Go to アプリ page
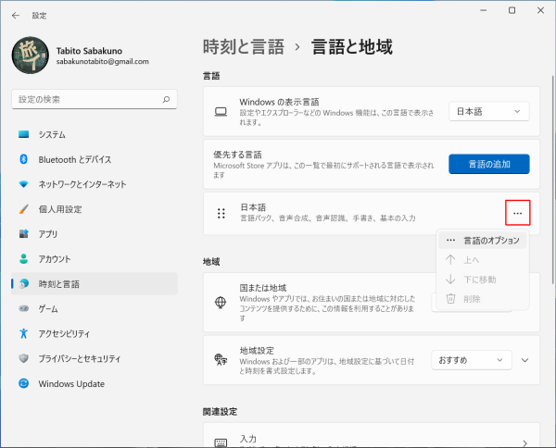 coord(95,234)
